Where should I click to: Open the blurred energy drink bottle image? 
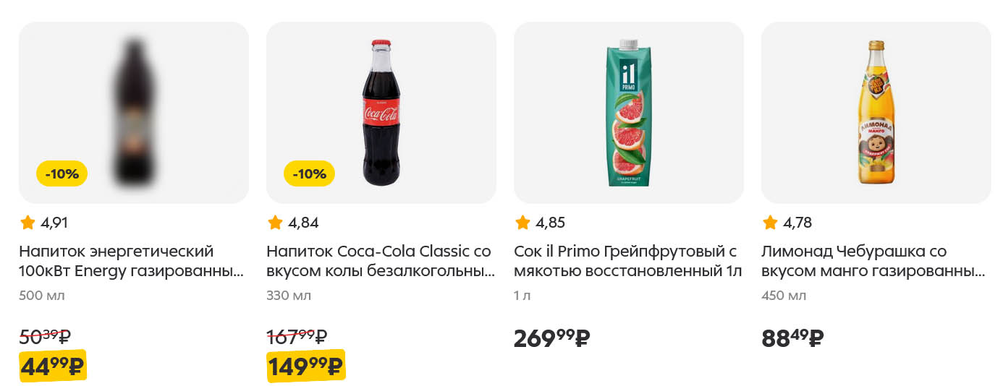coord(134,112)
